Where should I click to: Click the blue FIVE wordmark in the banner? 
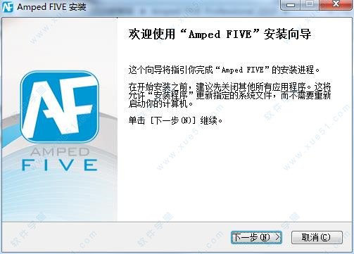click(x=60, y=165)
